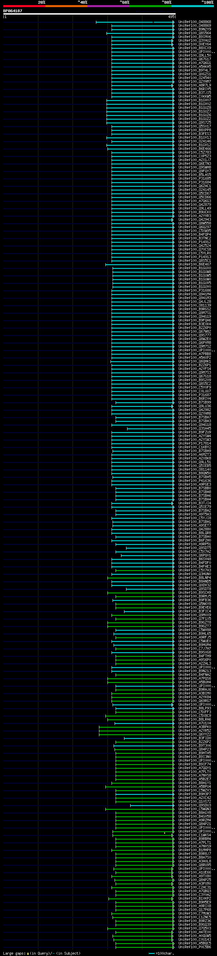
Task: Click the green alignment bar for UniRef100_B1VKP2
Action: click(141, 898)
